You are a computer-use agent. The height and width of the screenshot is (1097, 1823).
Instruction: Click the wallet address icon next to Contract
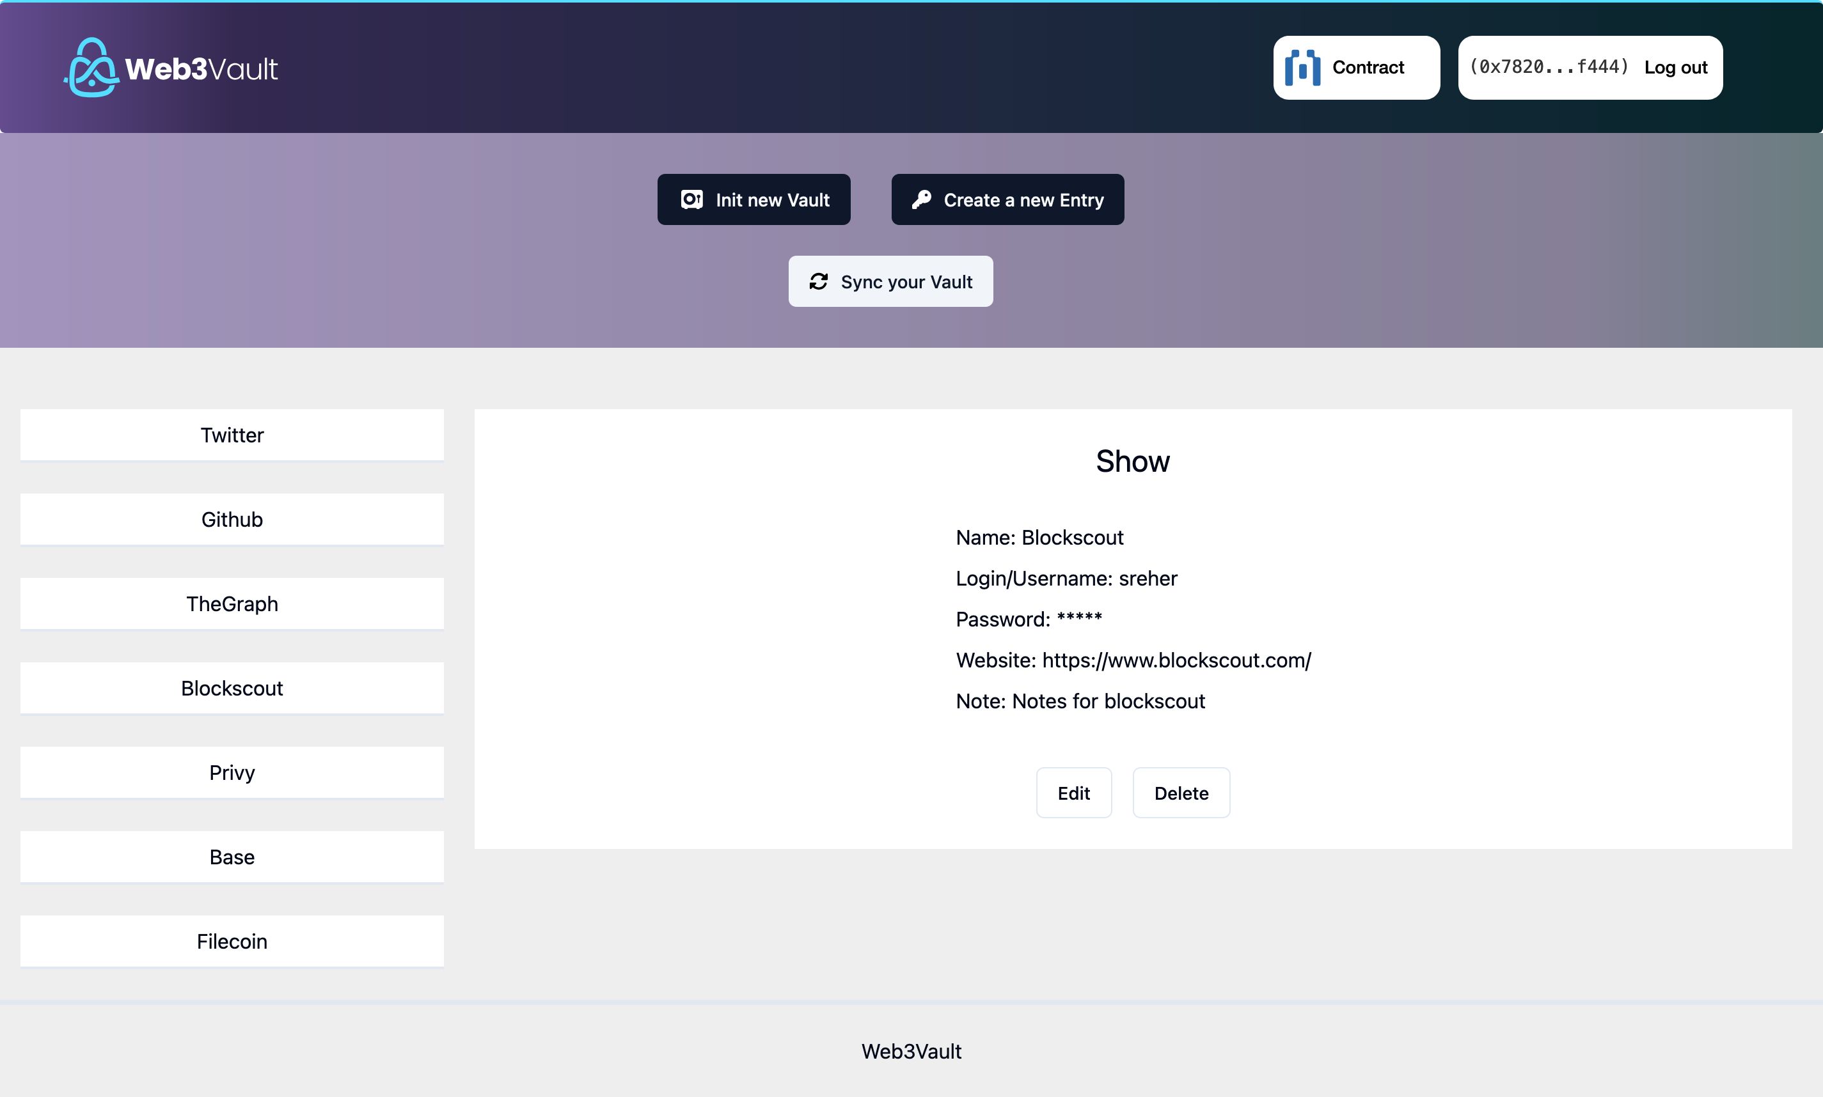coord(1302,68)
